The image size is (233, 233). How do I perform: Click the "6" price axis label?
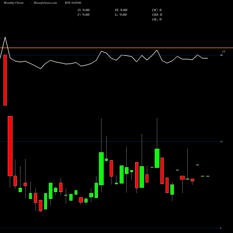(x=221, y=228)
